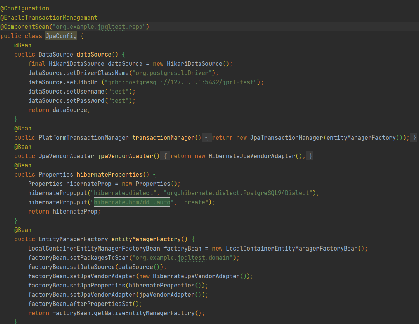The image size is (419, 324).
Task: Click the JpaVendorAdapter return type
Action: click(66, 156)
